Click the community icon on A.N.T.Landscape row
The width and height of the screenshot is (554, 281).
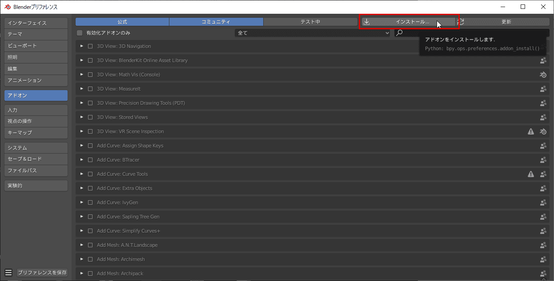coord(543,245)
